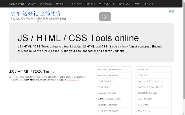
Task: Open SQL to HTML tool
Action: 153,111
